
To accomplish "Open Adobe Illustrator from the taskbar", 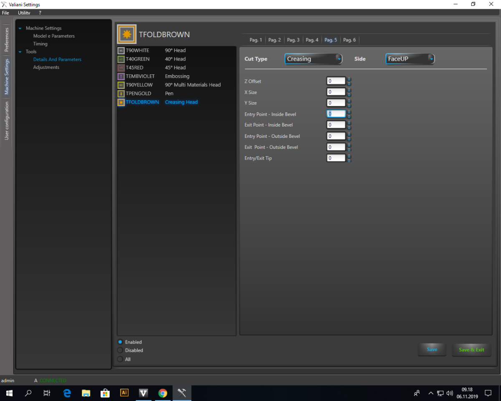I will click(124, 393).
